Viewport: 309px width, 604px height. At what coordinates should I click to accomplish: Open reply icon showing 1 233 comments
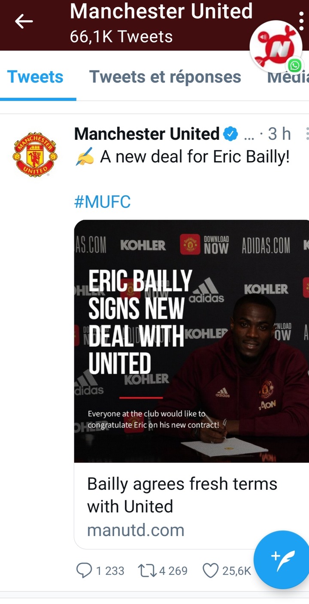coord(84,570)
